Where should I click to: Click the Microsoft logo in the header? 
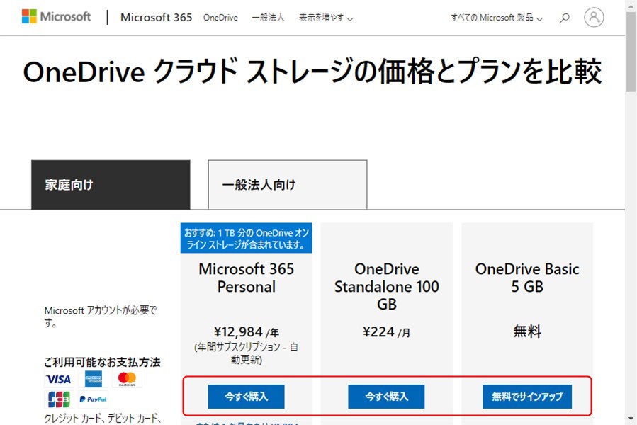[x=56, y=17]
